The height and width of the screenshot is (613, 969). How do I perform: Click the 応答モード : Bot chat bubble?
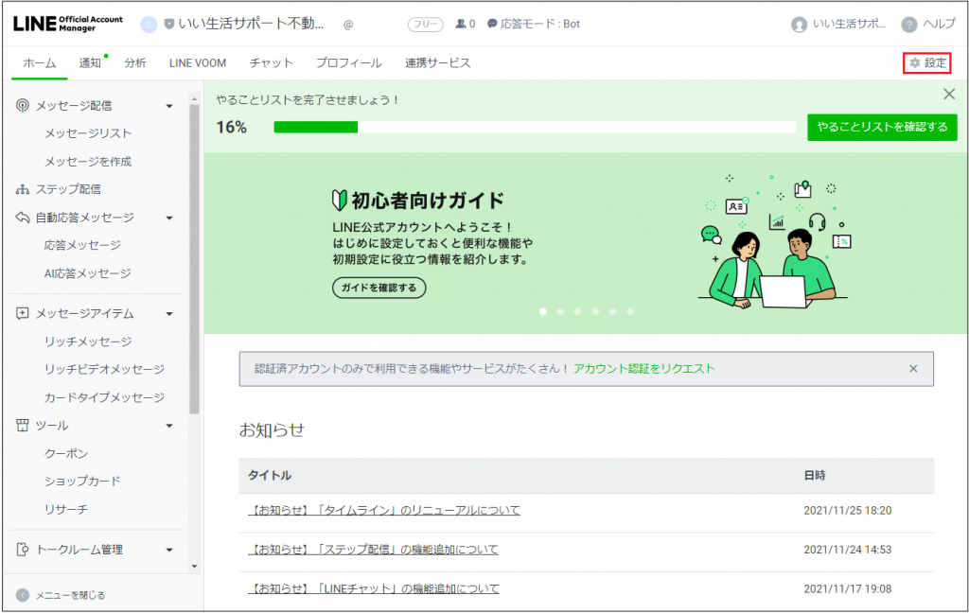(492, 24)
